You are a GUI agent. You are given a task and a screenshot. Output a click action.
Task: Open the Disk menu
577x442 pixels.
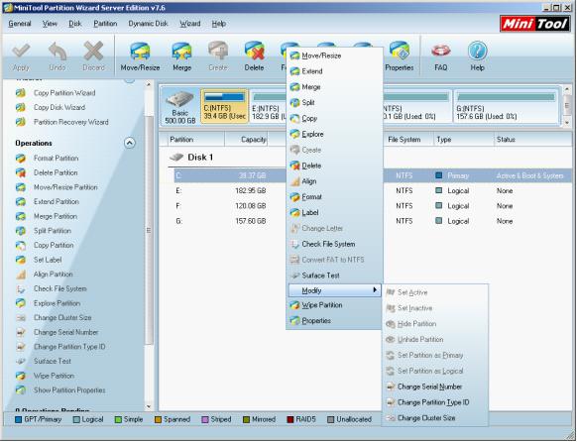(x=75, y=24)
